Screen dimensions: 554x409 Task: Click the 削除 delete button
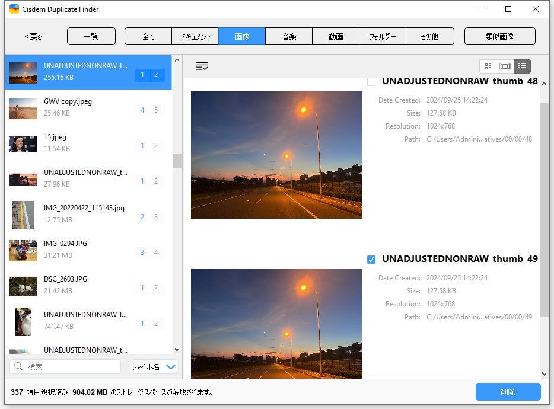[508, 392]
